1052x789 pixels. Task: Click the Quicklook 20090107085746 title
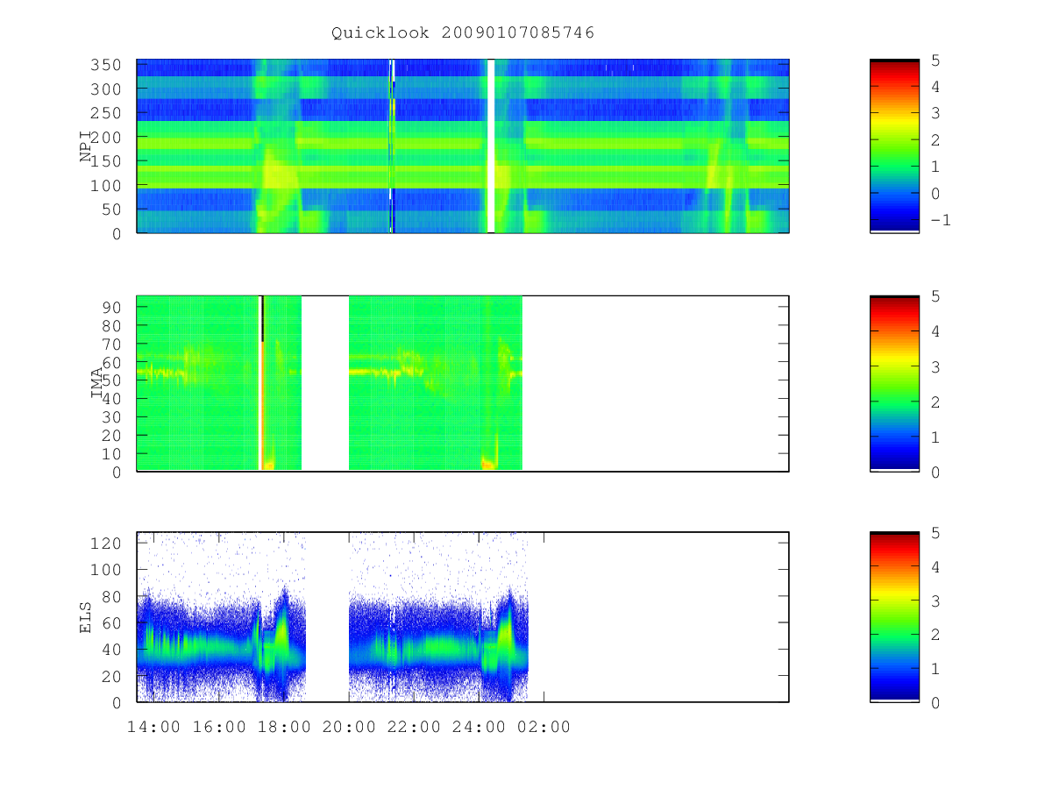tap(463, 33)
